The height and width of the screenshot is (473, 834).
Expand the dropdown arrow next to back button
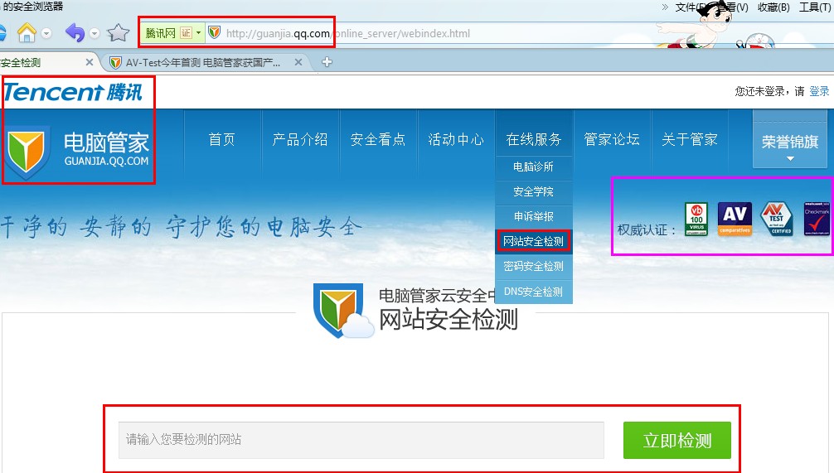tap(95, 33)
